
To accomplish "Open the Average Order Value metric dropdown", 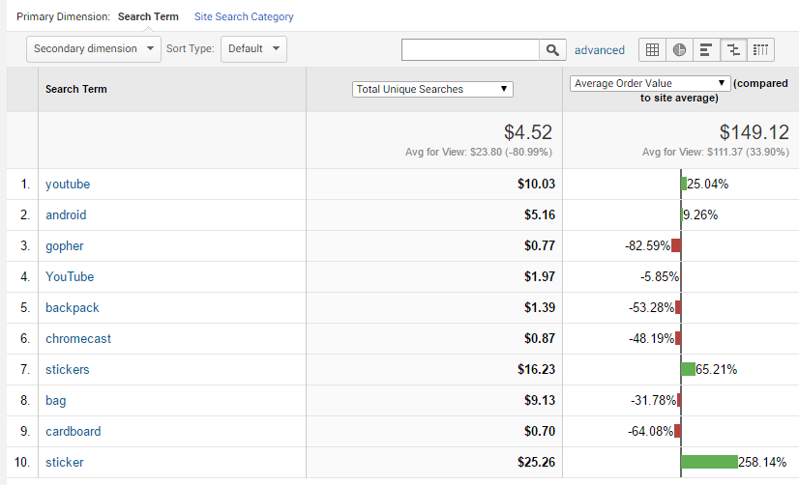I will [x=650, y=83].
